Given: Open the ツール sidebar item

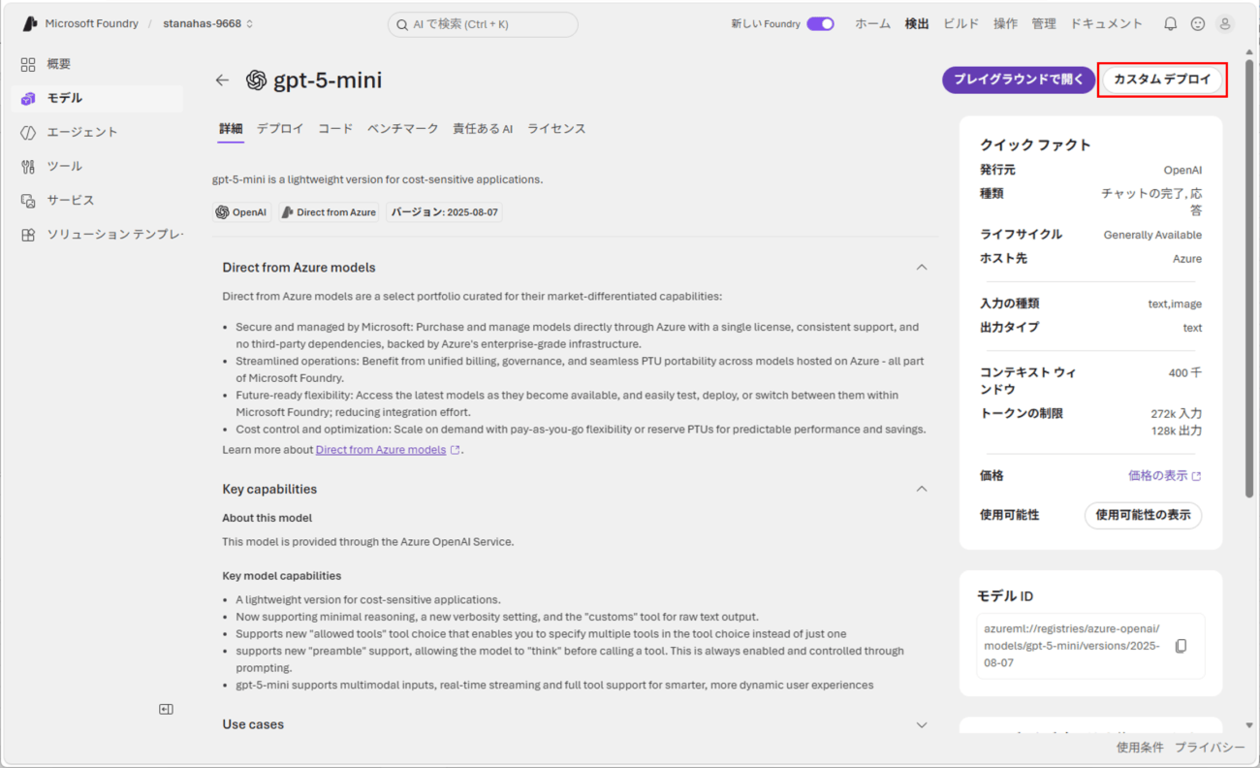Looking at the screenshot, I should point(97,166).
